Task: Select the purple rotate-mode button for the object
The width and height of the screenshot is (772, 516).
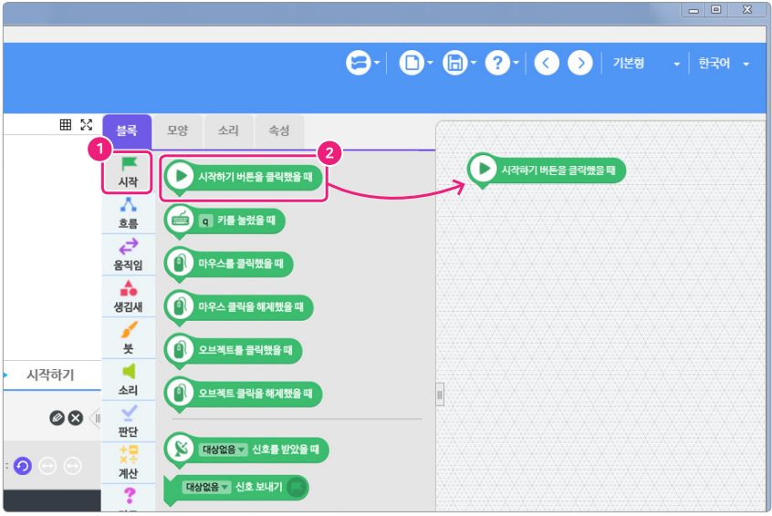Action: (x=23, y=466)
